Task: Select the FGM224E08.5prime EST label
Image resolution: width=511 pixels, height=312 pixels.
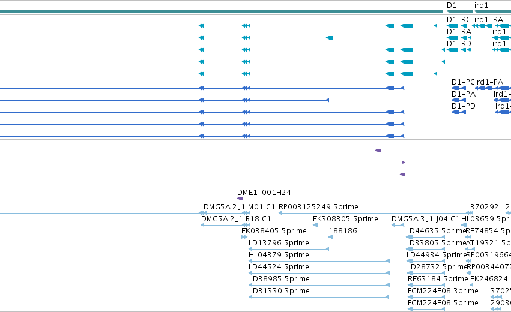Action: [x=443, y=303]
